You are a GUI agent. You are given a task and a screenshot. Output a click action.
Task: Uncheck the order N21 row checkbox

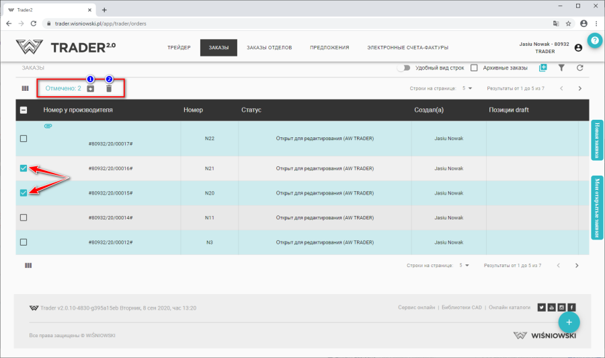point(24,168)
